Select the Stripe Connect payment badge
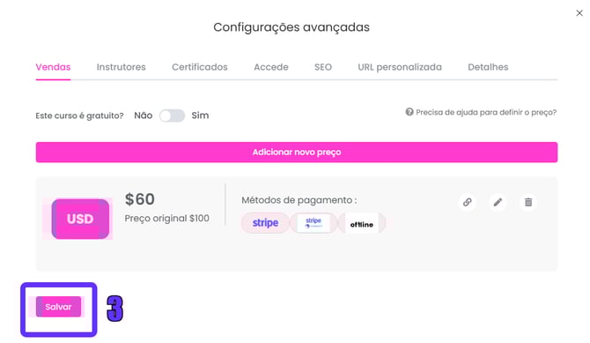590x343 pixels. click(313, 223)
